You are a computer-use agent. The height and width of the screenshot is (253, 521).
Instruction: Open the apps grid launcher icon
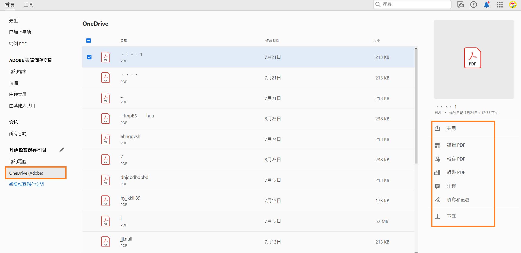(500, 5)
